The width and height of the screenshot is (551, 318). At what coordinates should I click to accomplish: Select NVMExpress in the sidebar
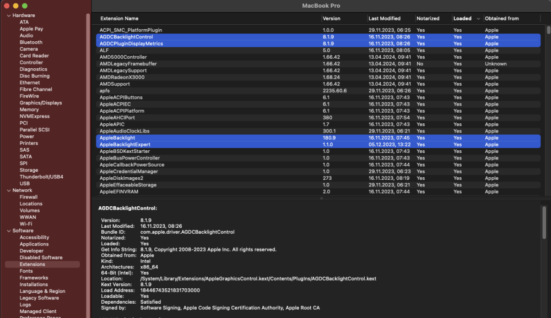click(x=34, y=116)
